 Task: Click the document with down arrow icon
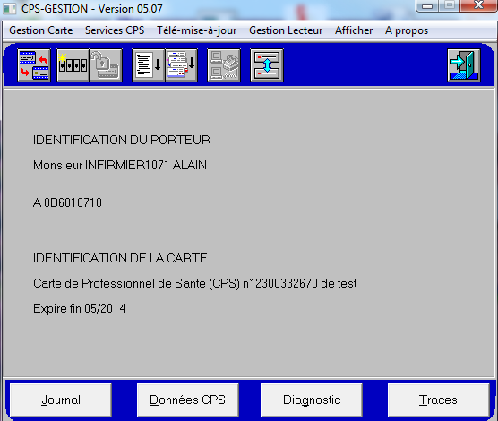[148, 65]
